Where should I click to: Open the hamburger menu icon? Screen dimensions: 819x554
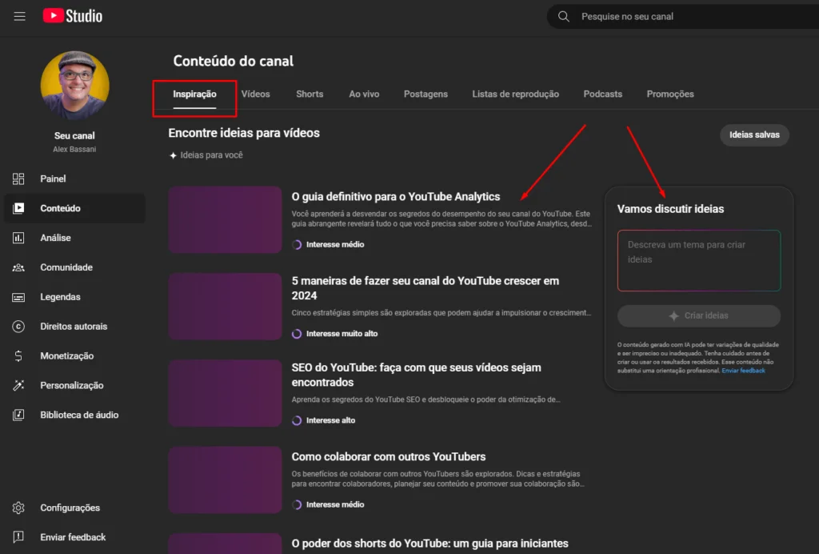[19, 16]
